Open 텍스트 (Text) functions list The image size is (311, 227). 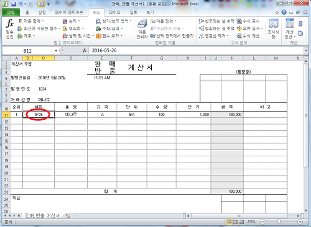(x=73, y=29)
